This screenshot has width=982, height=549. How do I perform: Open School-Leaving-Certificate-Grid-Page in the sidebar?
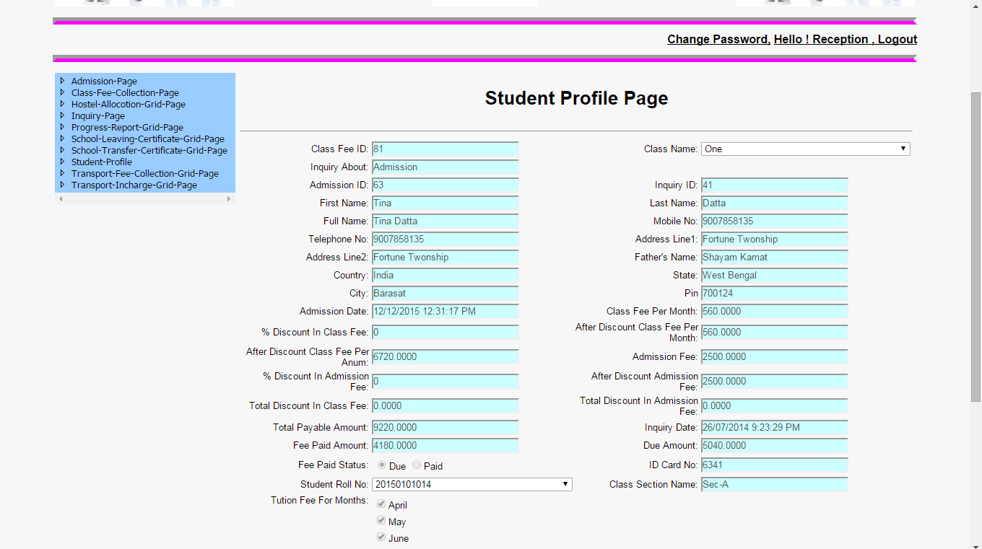click(148, 139)
